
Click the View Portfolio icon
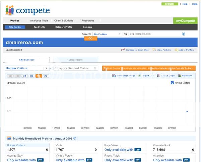(154, 50)
